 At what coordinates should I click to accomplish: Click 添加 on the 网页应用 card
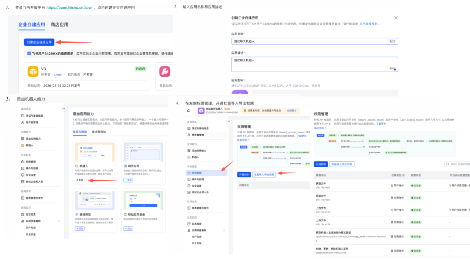(128, 180)
